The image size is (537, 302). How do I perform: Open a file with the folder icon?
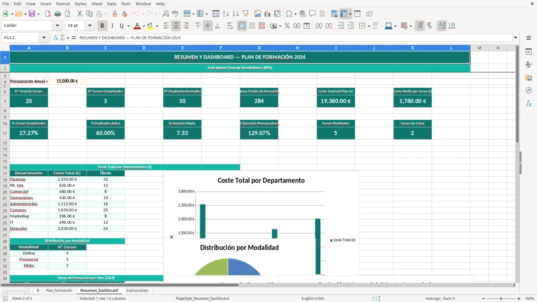[18, 14]
